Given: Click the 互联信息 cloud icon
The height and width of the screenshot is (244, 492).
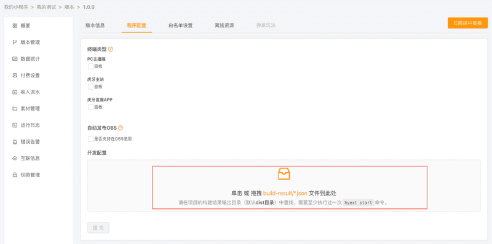Looking at the screenshot, I should pyautogui.click(x=15, y=159).
